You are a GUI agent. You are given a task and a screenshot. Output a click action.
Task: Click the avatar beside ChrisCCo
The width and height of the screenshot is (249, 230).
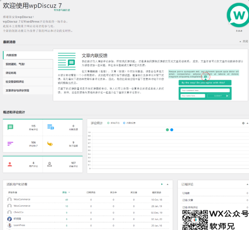9,212
